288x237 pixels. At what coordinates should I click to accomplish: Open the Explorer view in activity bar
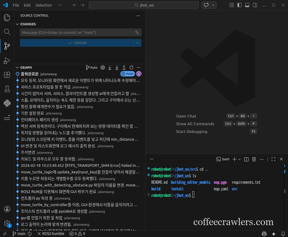(x=7, y=18)
